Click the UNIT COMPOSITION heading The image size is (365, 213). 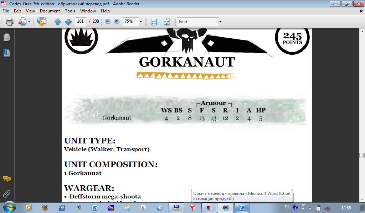click(111, 164)
